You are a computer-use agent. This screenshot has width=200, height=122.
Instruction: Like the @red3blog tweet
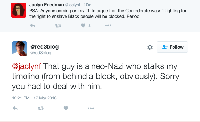(66, 108)
